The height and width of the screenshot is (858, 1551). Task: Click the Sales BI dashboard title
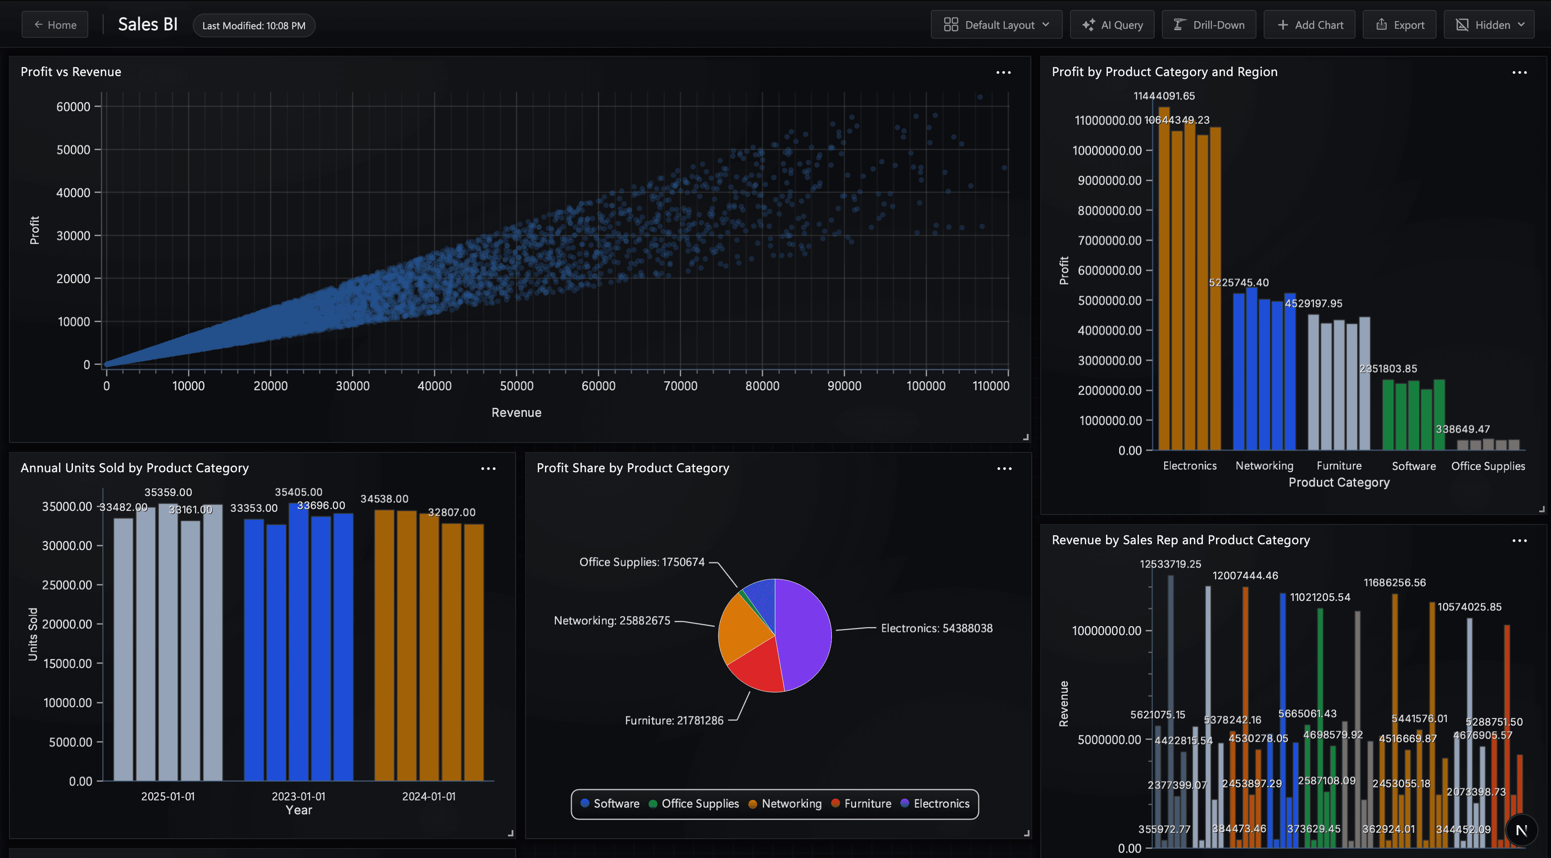pos(148,24)
